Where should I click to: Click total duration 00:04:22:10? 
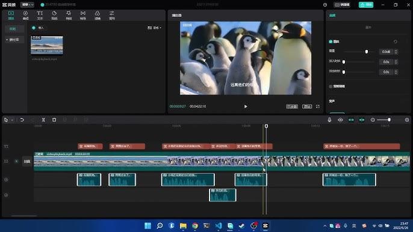tap(198, 106)
